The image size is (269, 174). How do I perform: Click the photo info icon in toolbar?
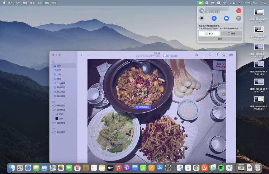click(x=196, y=55)
